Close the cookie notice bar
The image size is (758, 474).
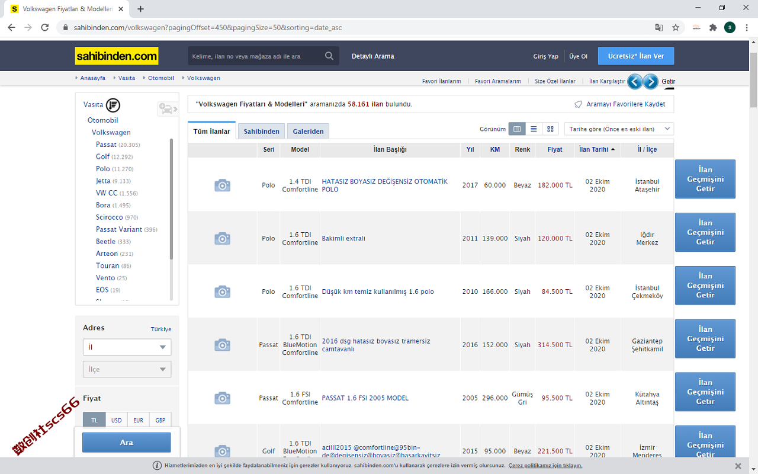pyautogui.click(x=738, y=466)
